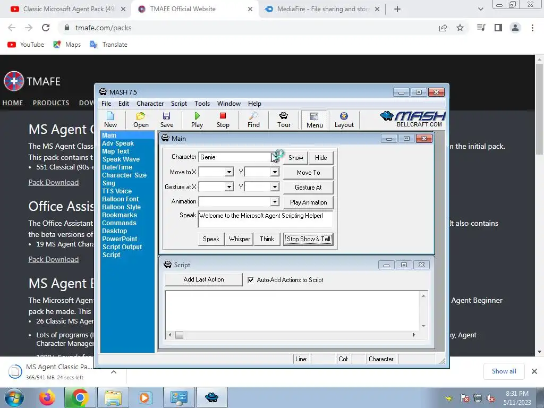Go back using the browser back arrow

(x=12, y=28)
